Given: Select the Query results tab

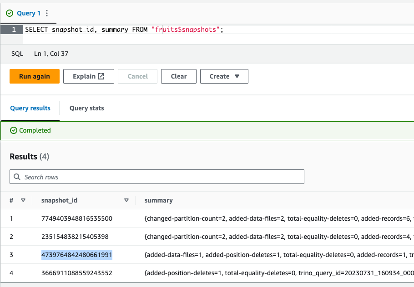Looking at the screenshot, I should [x=30, y=108].
